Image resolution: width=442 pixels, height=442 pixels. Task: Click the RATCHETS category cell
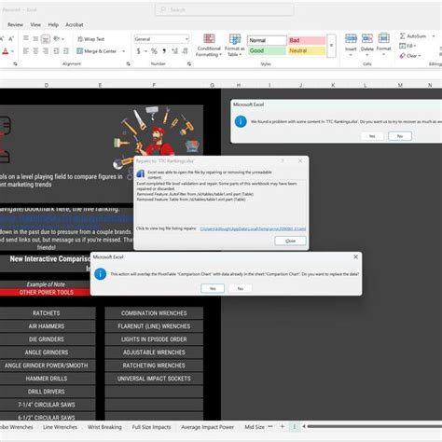click(47, 313)
